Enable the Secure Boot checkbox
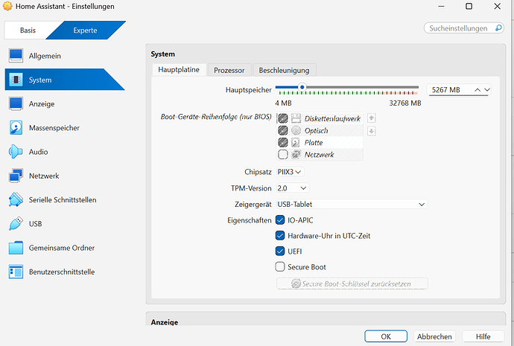The image size is (514, 346). (x=280, y=267)
